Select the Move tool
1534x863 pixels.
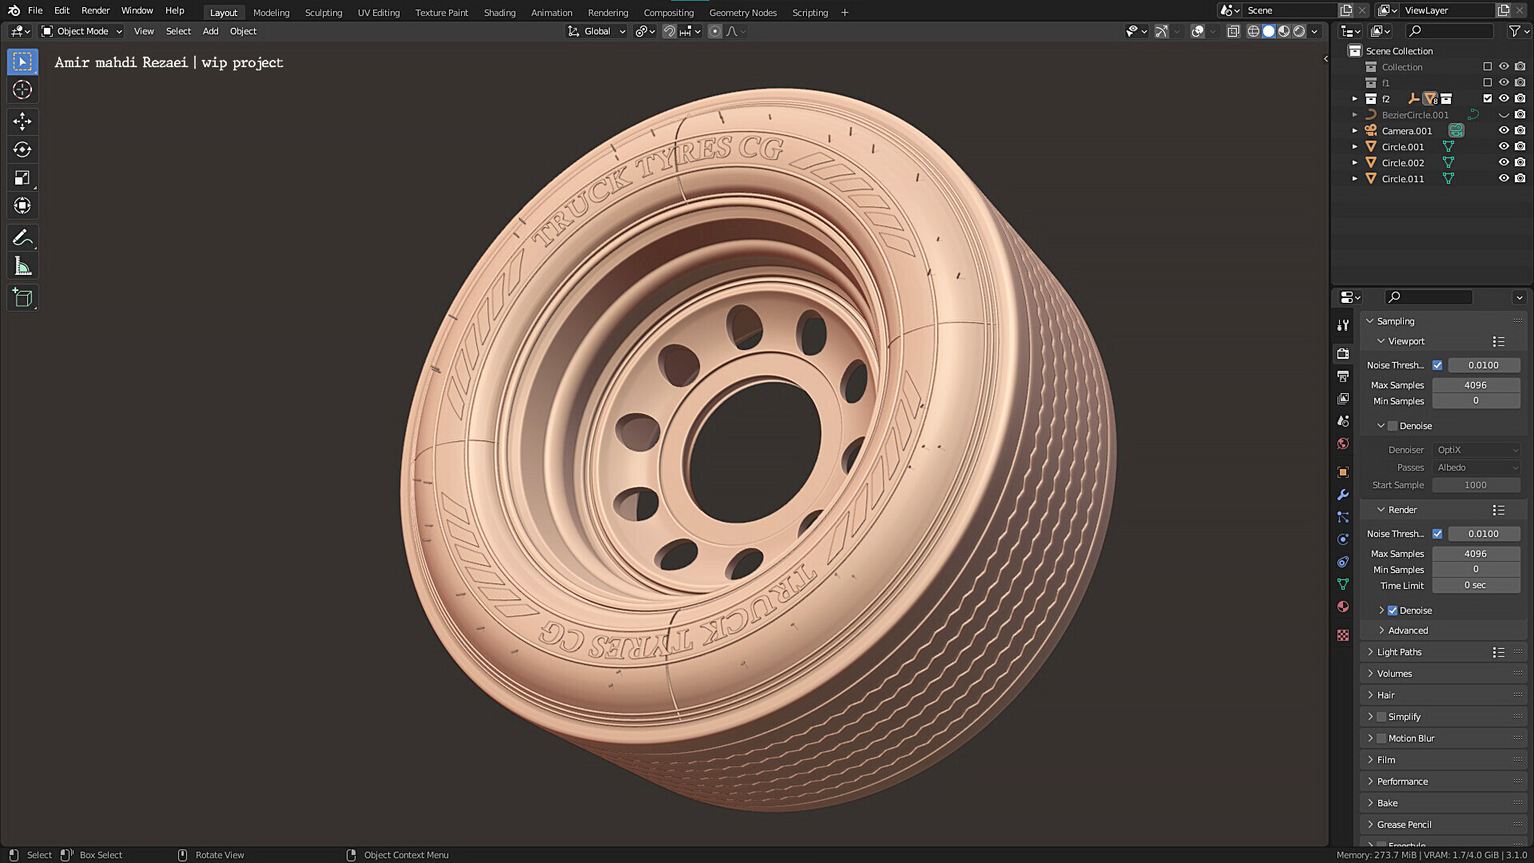tap(22, 121)
